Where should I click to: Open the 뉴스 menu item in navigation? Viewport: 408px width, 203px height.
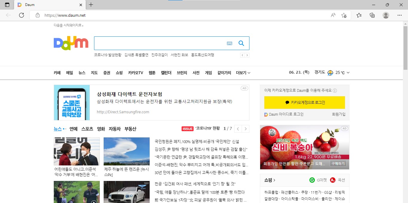[x=82, y=73]
